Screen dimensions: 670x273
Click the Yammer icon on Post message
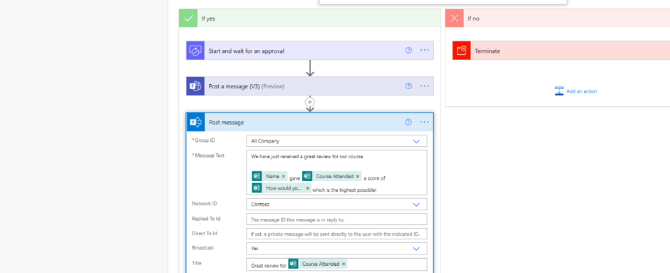point(196,122)
